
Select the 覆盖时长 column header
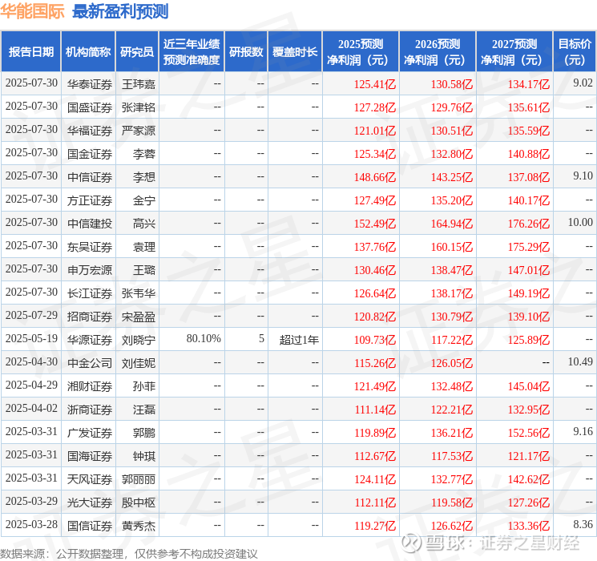click(295, 52)
